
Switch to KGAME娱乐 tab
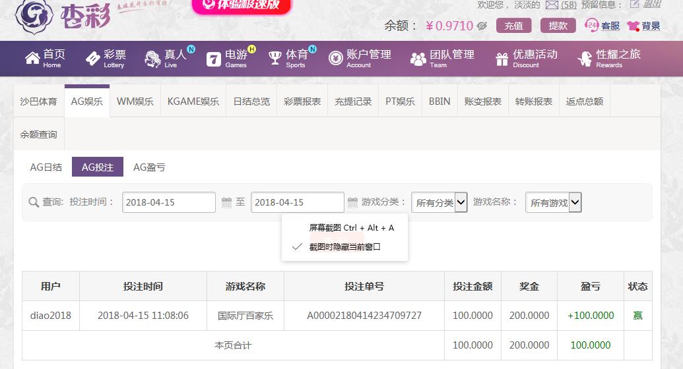(x=193, y=101)
